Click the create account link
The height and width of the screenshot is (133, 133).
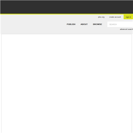click(115, 17)
